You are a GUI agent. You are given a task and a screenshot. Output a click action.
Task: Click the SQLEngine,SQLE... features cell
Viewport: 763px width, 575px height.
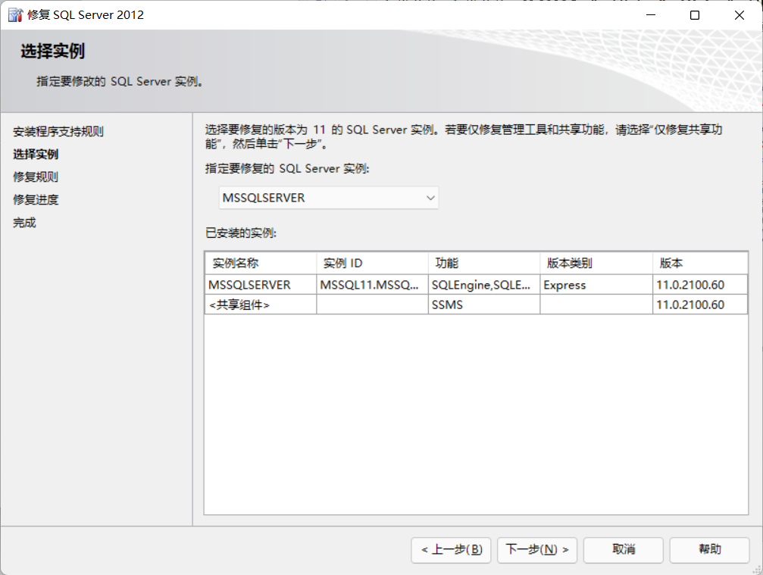[484, 285]
